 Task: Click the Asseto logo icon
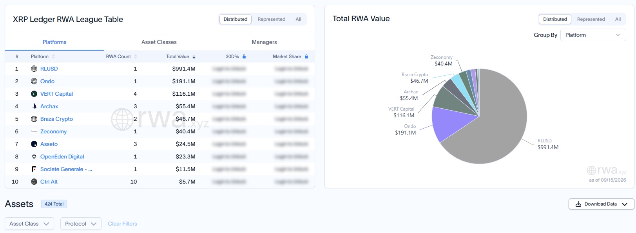coord(34,144)
